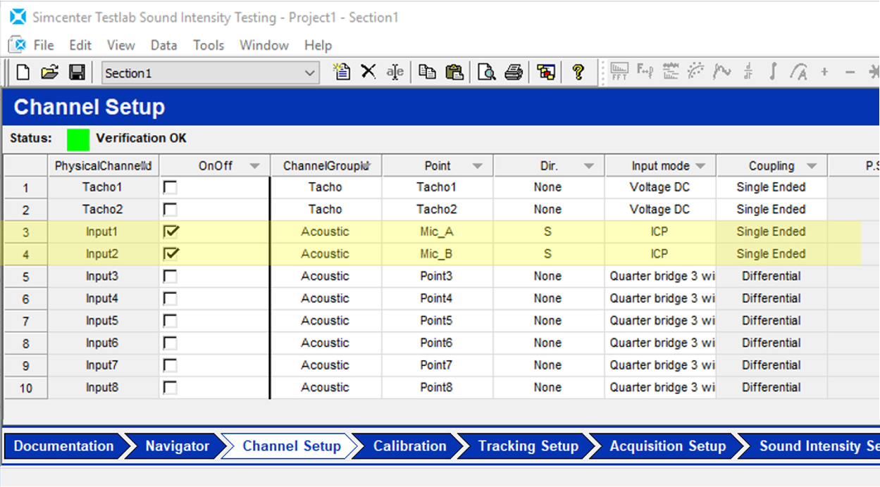Viewport: 880px width, 487px height.
Task: Check the Input7 OnOff checkbox
Action: (x=171, y=365)
